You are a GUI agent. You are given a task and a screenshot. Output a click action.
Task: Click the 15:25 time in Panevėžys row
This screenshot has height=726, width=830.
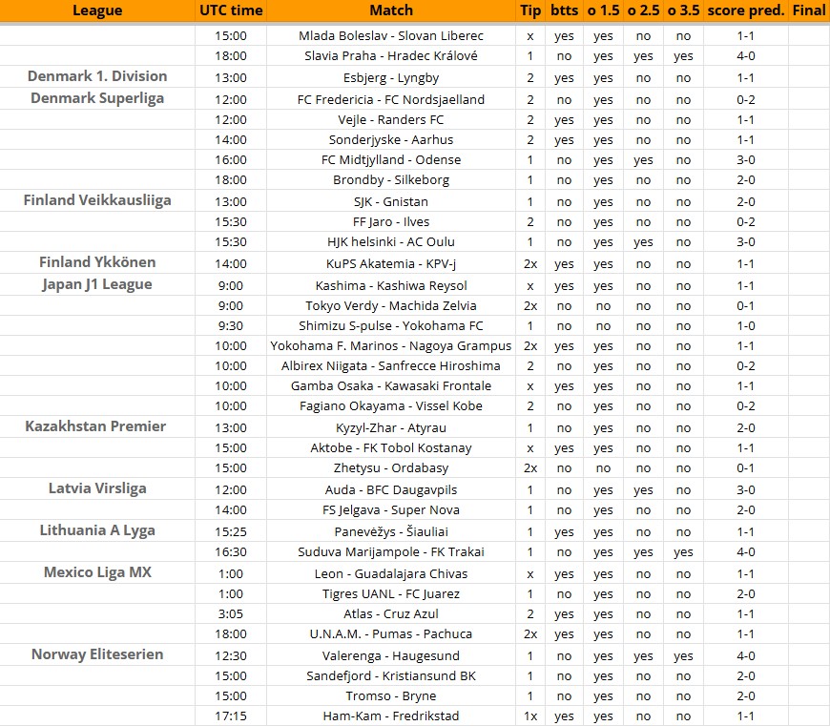point(231,532)
